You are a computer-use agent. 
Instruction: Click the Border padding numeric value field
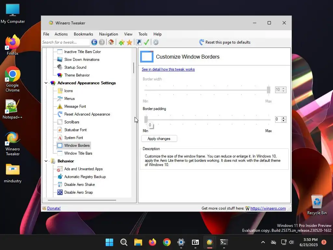[x=278, y=119]
